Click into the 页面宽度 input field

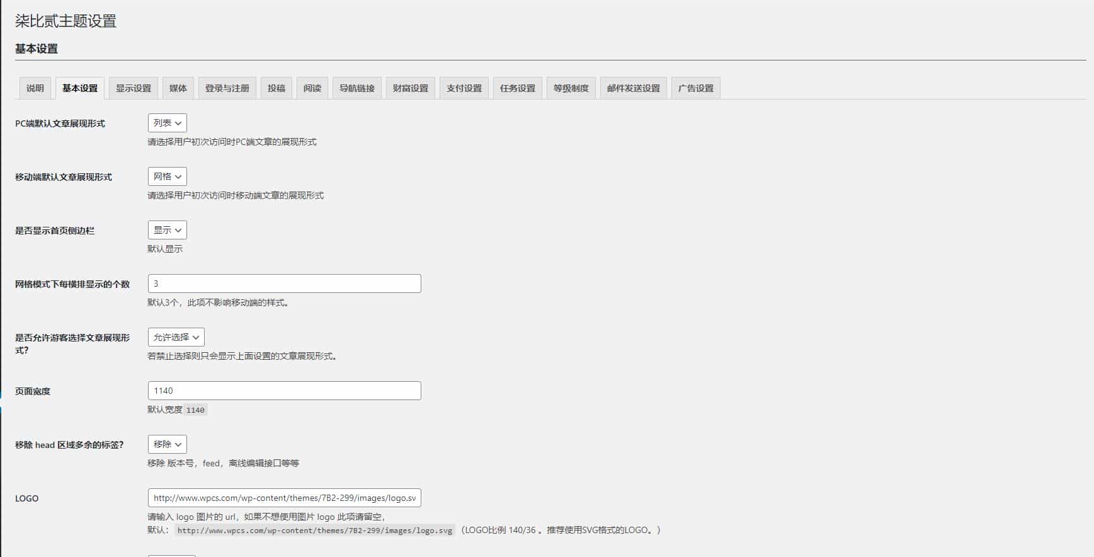285,391
